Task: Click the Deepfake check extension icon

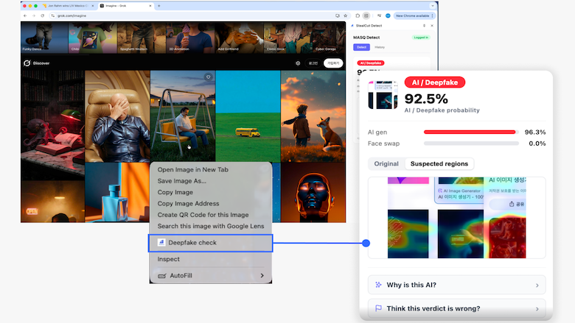Action: [x=161, y=242]
